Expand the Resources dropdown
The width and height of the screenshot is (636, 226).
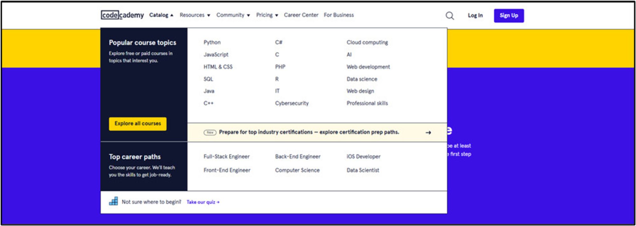pyautogui.click(x=195, y=15)
